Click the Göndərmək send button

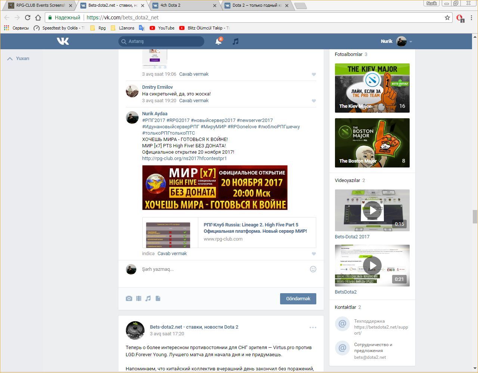click(x=298, y=299)
